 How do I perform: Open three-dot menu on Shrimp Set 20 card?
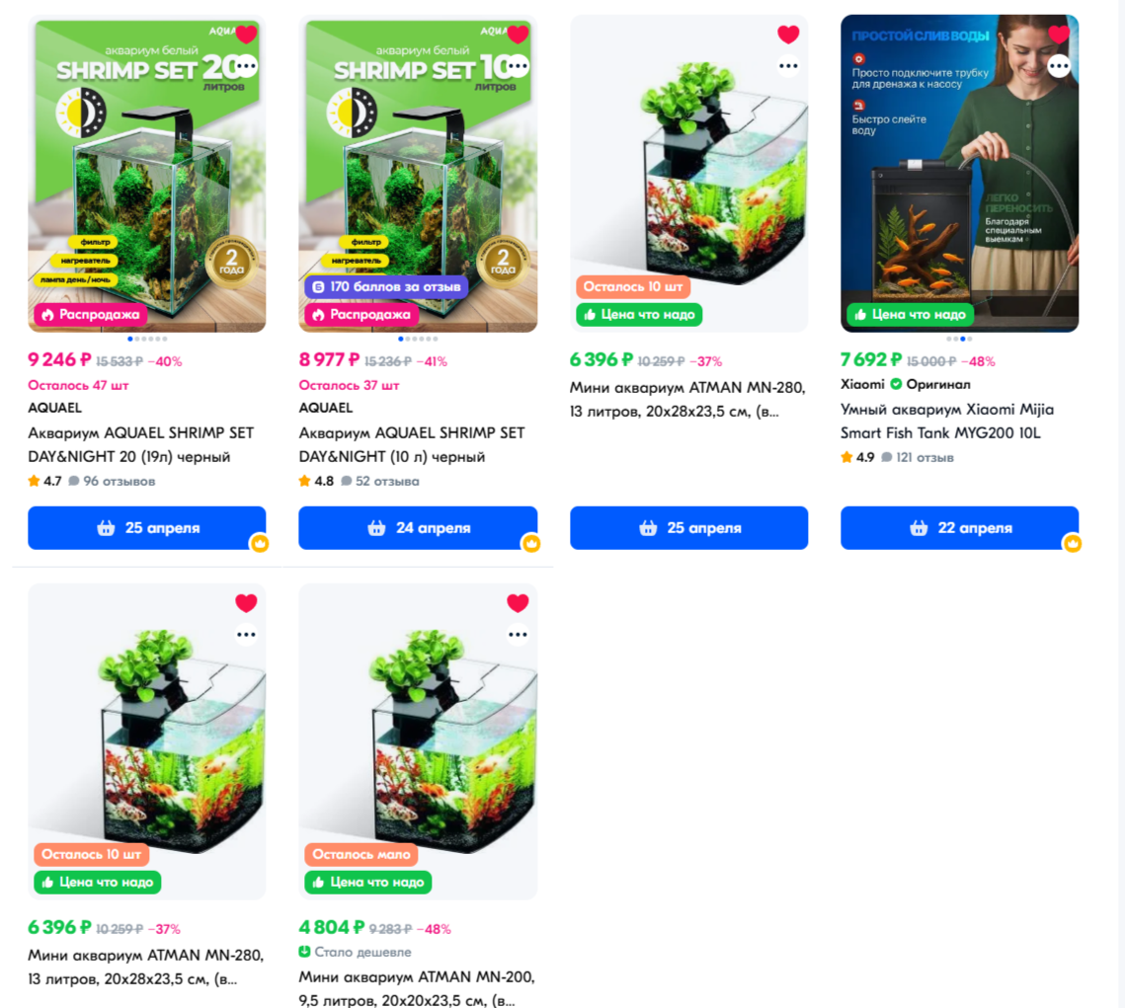246,66
